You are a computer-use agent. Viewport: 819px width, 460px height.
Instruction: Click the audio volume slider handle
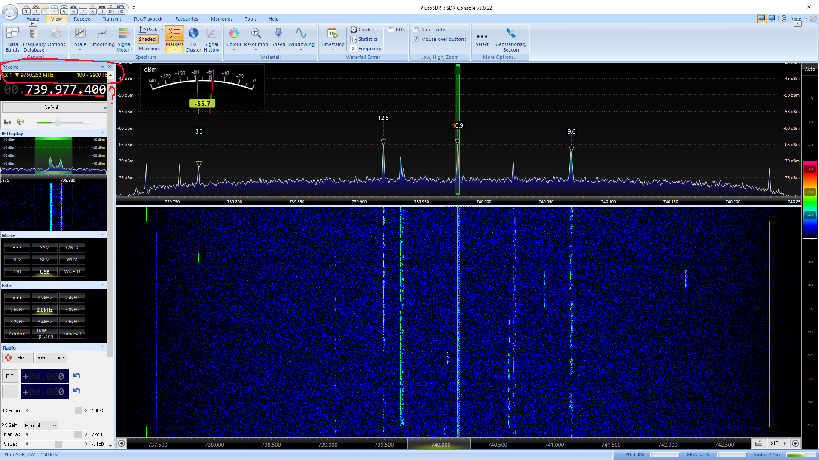(x=58, y=122)
